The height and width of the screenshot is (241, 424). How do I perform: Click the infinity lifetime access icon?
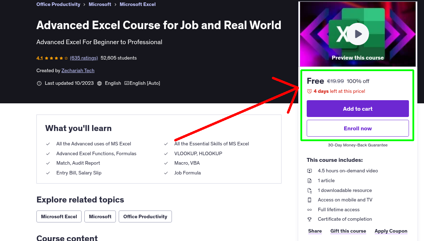click(x=310, y=210)
